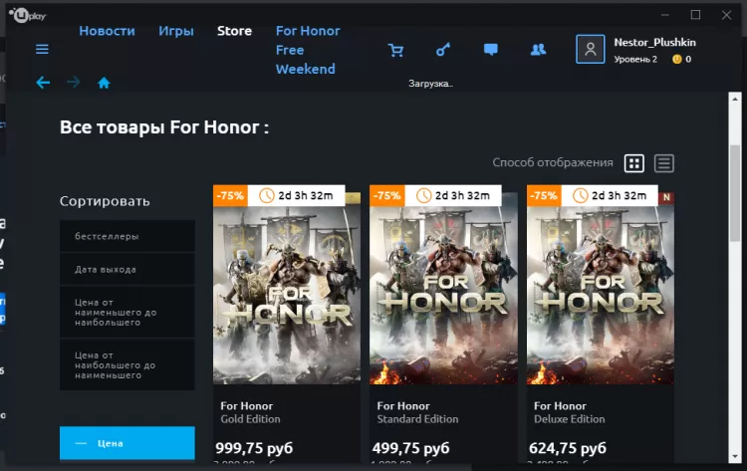Open the For Honor Free Weekend link
This screenshot has height=471, width=747.
coord(308,50)
